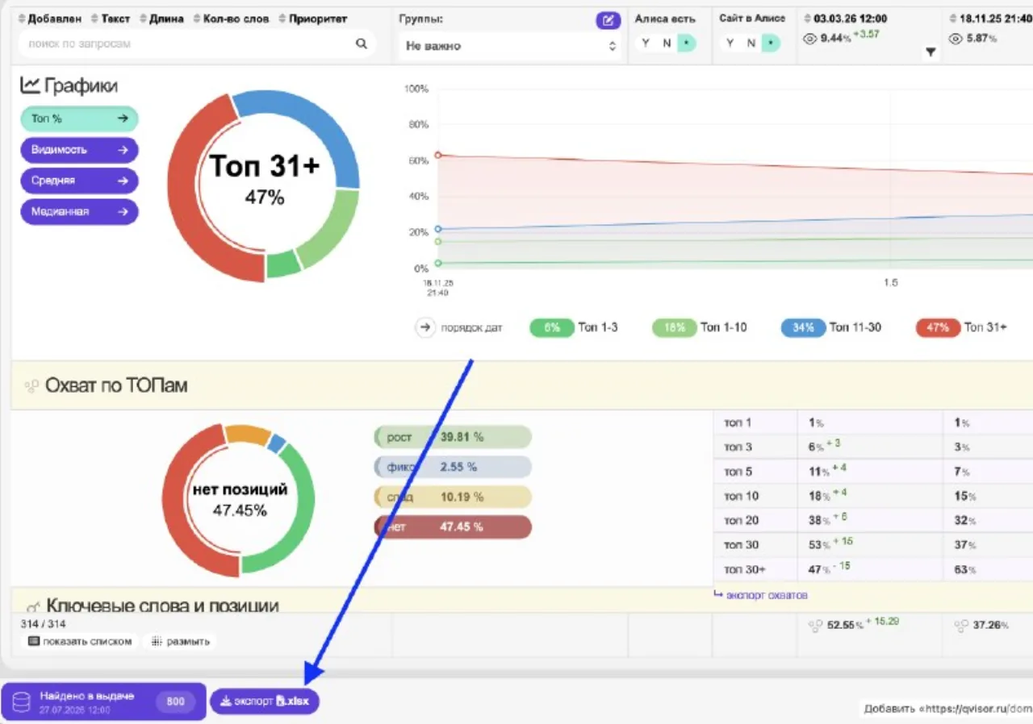
Task: Click the «нет 47.45 %» bar
Action: [453, 527]
